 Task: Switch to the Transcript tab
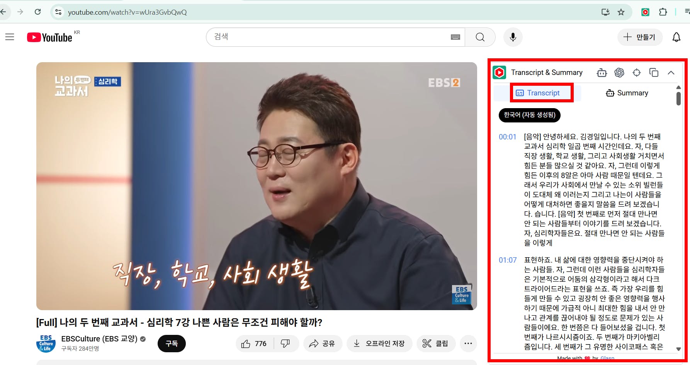pyautogui.click(x=538, y=93)
